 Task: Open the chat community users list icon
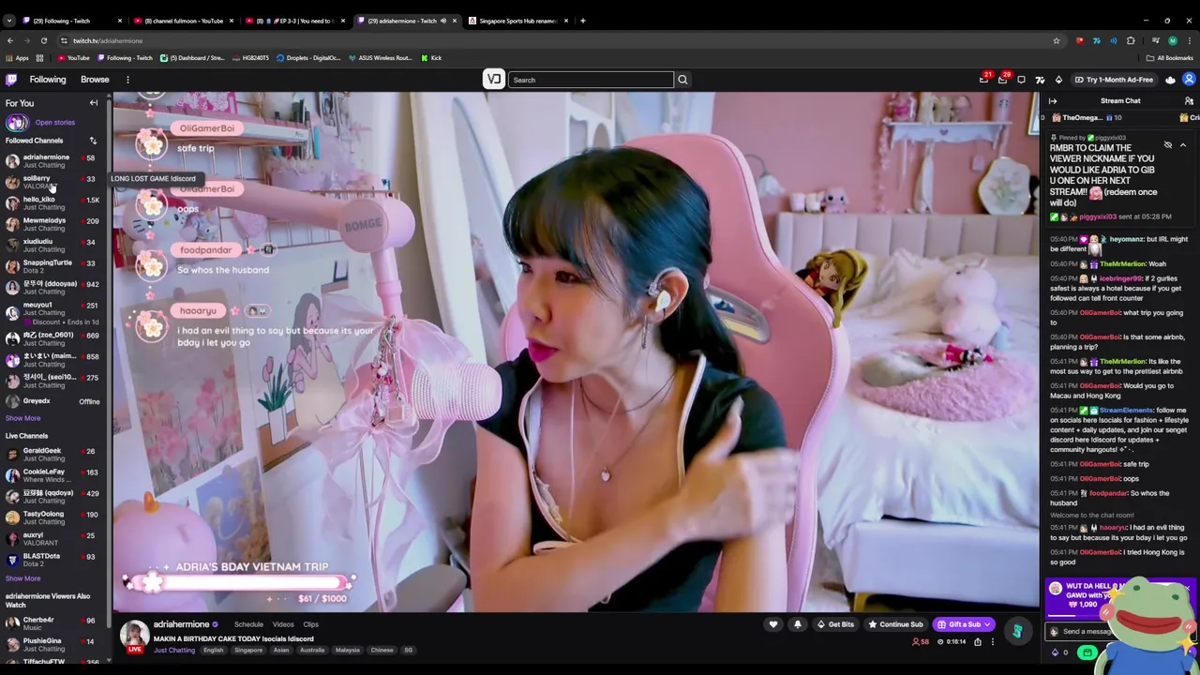click(x=1189, y=101)
